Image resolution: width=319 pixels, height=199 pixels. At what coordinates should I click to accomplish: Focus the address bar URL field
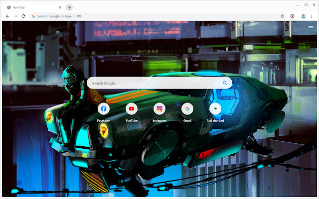tap(158, 16)
